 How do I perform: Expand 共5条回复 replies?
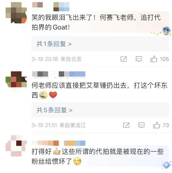pos(54,110)
